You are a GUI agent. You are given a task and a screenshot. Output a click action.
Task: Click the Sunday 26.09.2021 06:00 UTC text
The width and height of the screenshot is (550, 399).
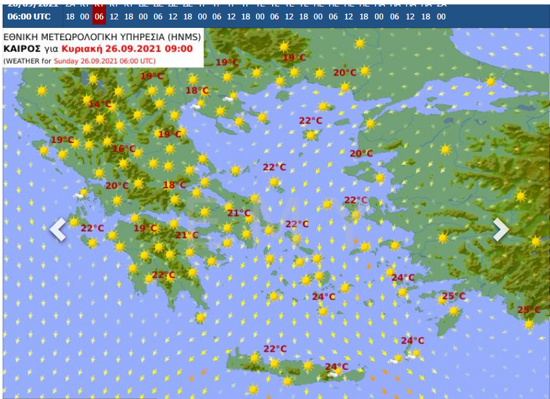pos(103,61)
